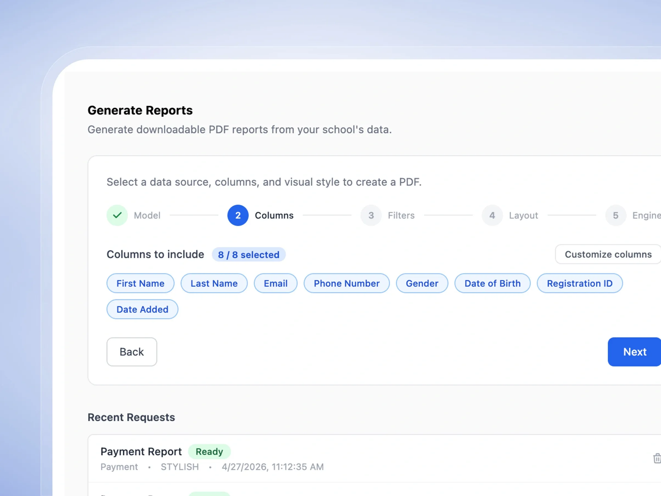Toggle the First Name column chip
This screenshot has height=496, width=661.
140,283
